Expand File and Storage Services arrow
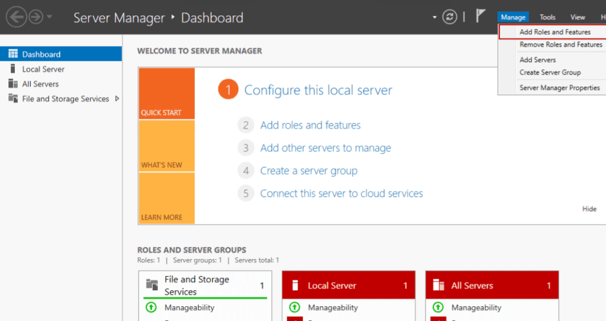606x321 pixels. [x=117, y=99]
